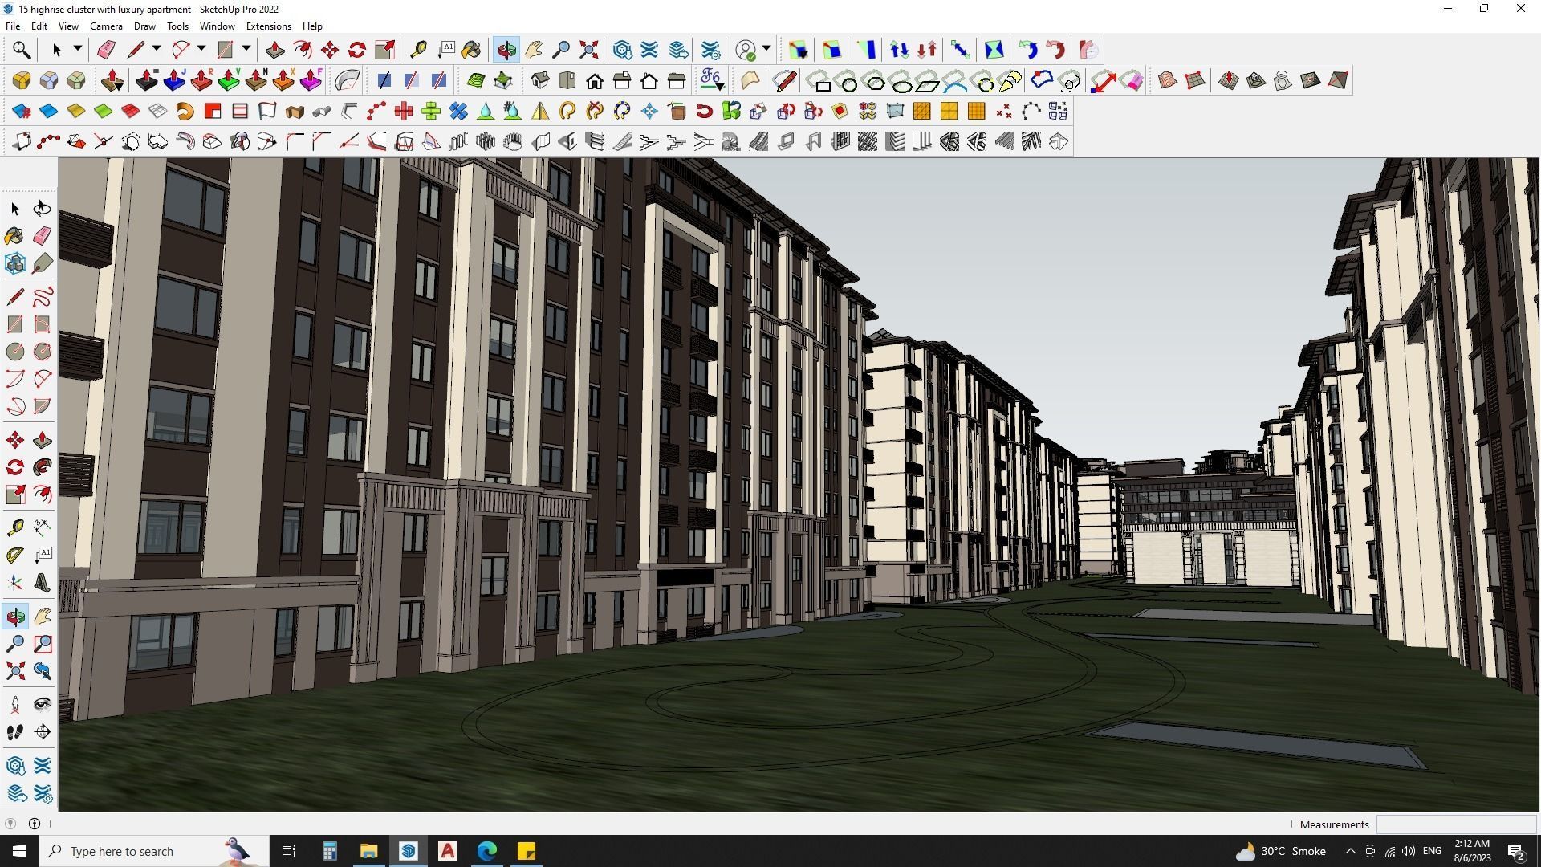Click the Iso view house icon
Image resolution: width=1541 pixels, height=867 pixels.
click(x=540, y=80)
